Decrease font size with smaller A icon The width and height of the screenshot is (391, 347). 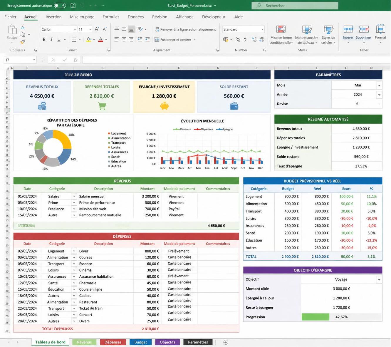click(105, 29)
